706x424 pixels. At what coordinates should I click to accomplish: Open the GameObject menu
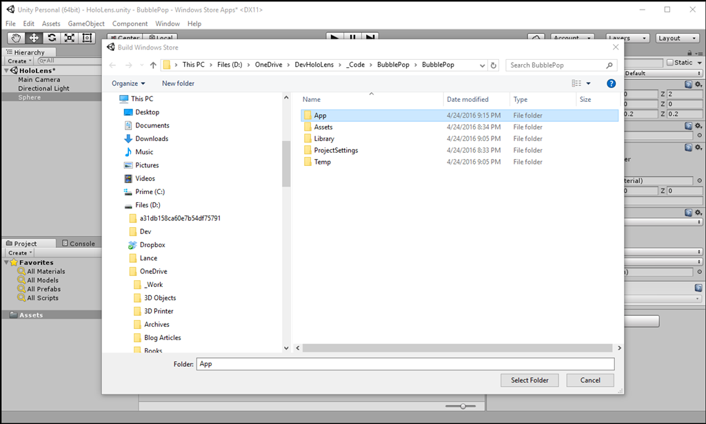point(86,24)
